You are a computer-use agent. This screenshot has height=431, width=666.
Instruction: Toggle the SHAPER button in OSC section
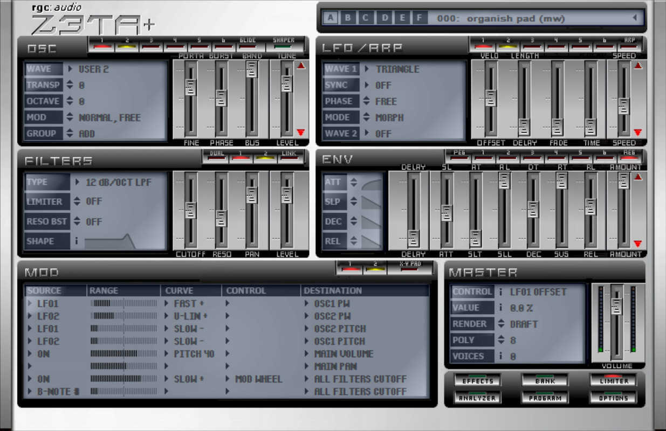pyautogui.click(x=283, y=44)
